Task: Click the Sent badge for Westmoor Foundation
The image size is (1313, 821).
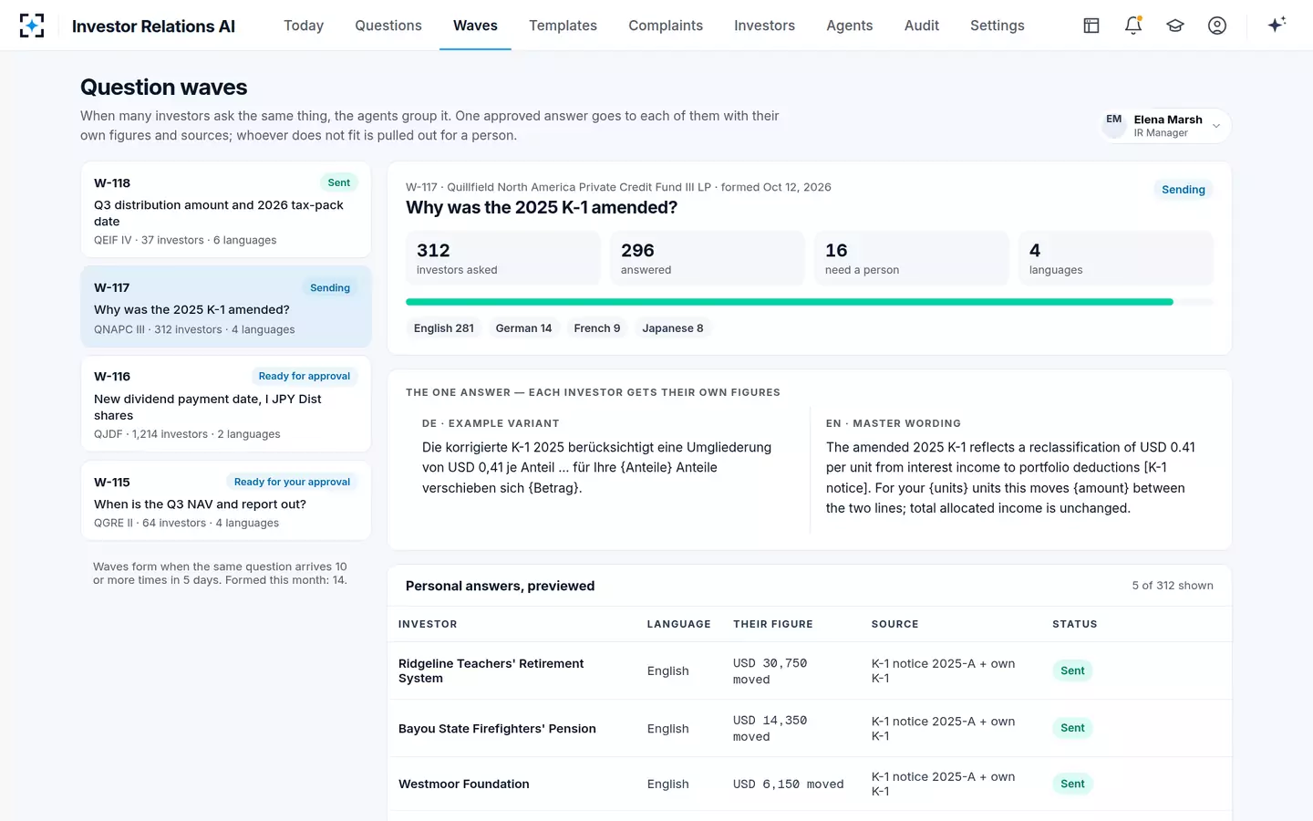Action: (x=1072, y=784)
